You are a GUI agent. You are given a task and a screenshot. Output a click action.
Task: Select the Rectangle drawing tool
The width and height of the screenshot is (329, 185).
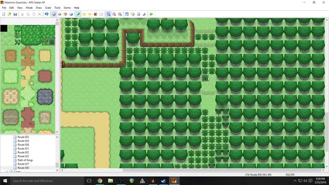pyautogui.click(x=84, y=14)
